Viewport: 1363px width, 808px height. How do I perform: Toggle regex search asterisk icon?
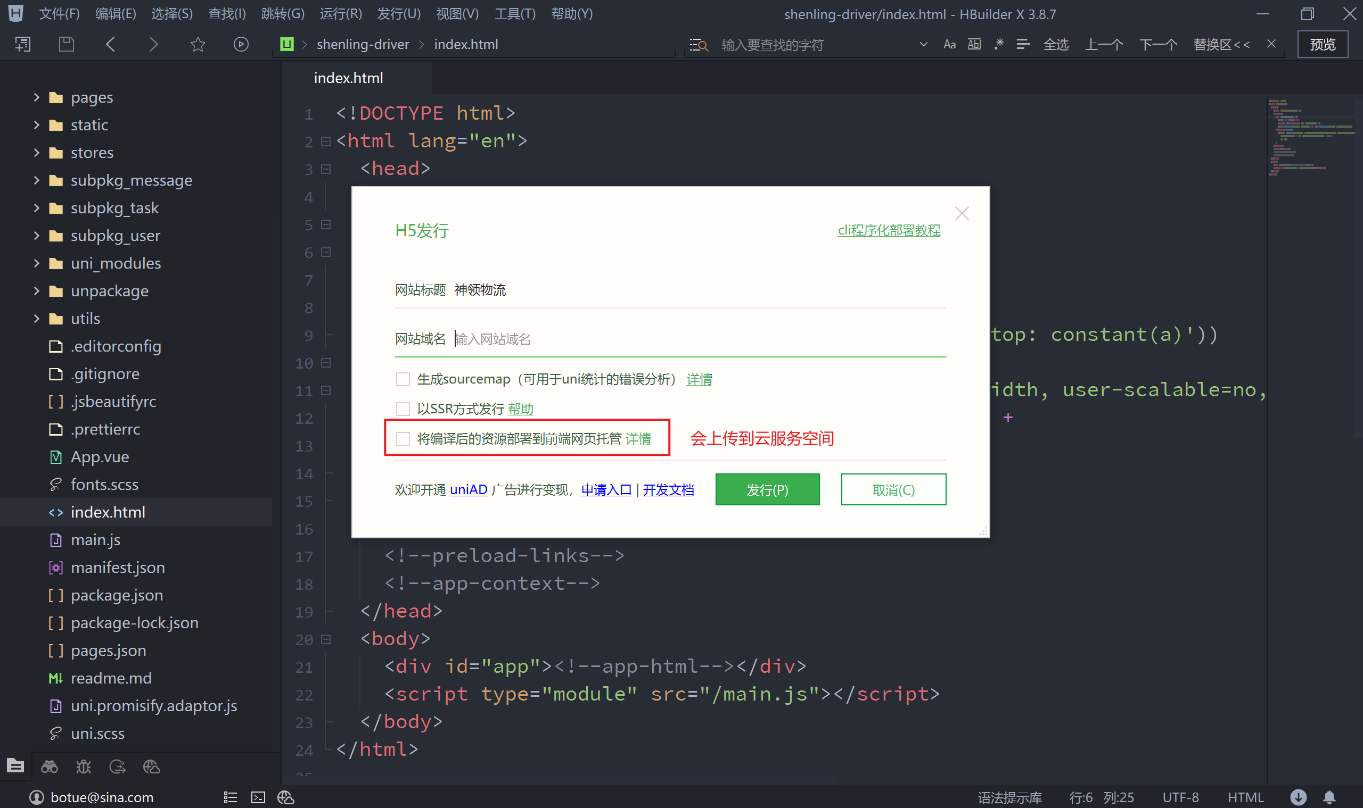click(x=998, y=44)
